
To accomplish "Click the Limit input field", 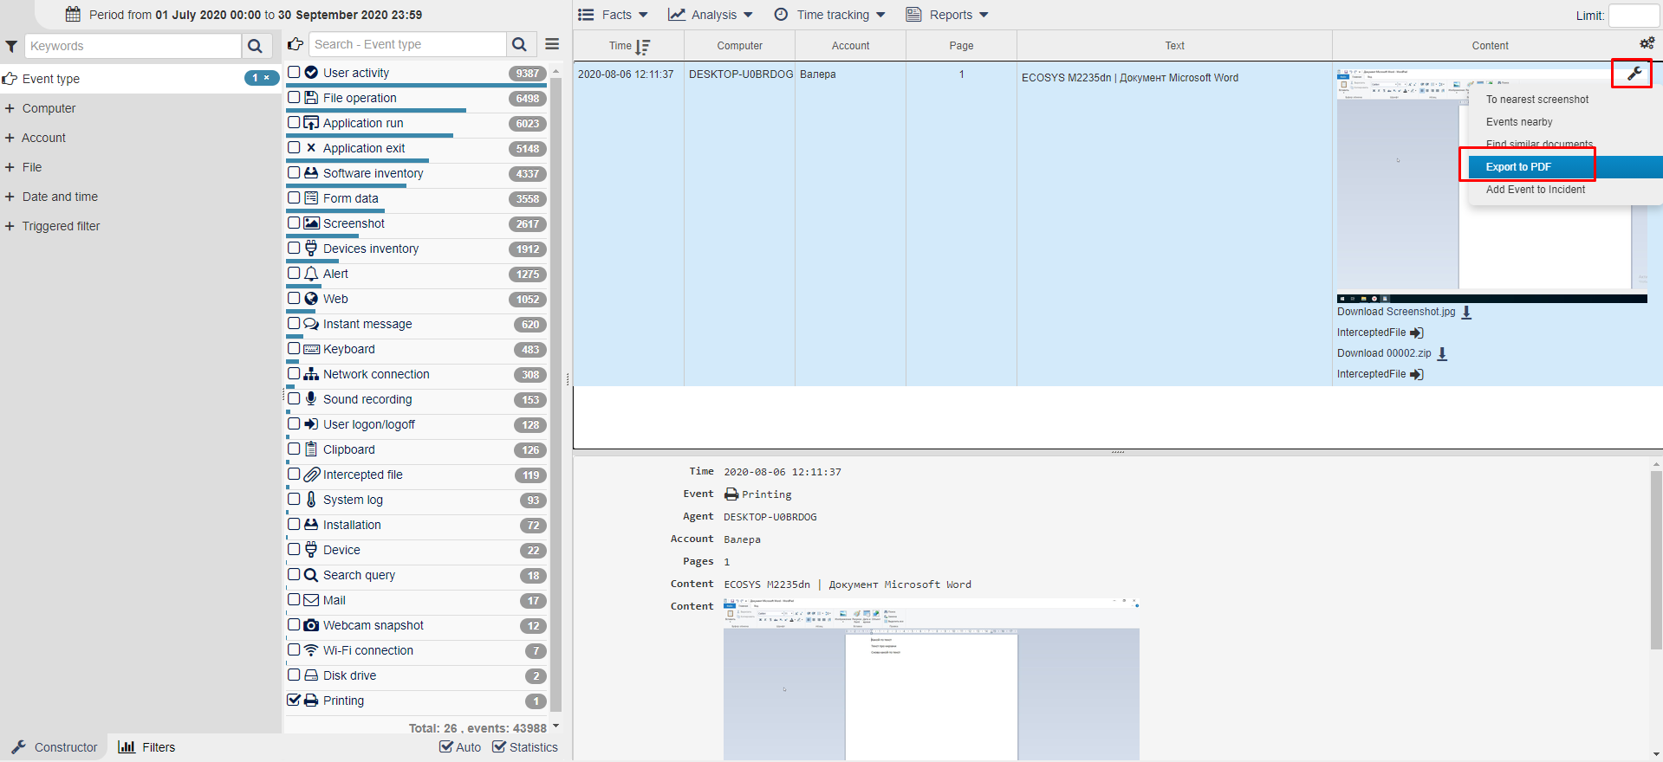I will [x=1633, y=16].
